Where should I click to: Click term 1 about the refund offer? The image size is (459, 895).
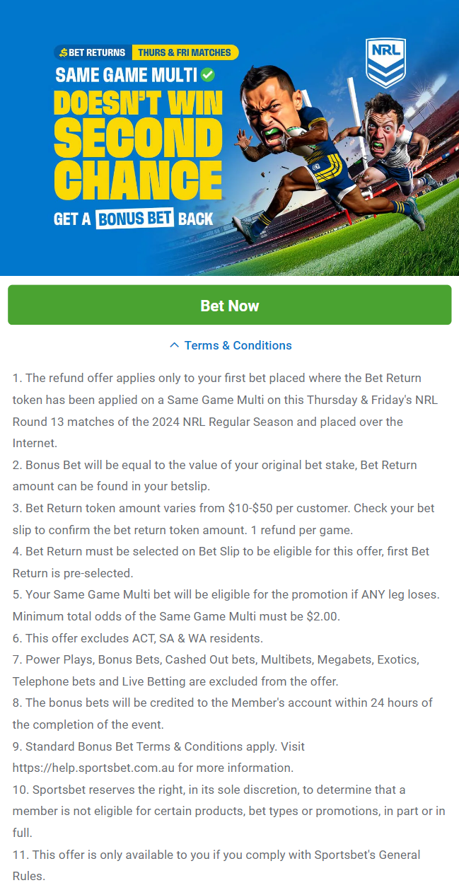coord(225,410)
